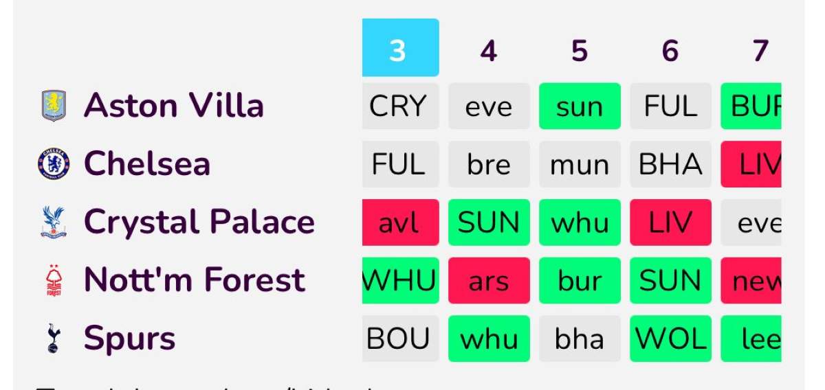Viewport: 825px width, 390px height.
Task: Open the Nott'm Forest team name
Action: pyautogui.click(x=194, y=280)
